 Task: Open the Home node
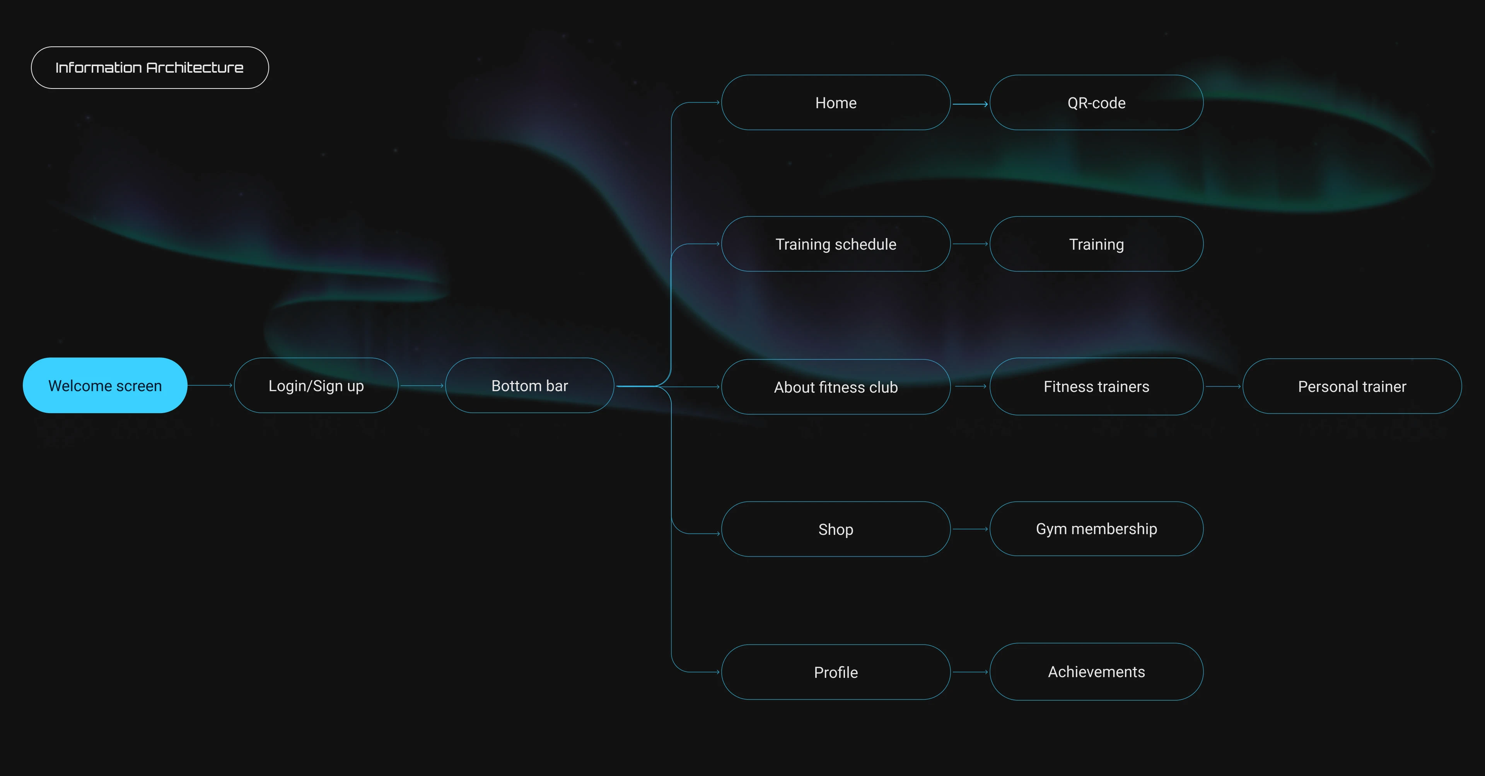coord(835,102)
